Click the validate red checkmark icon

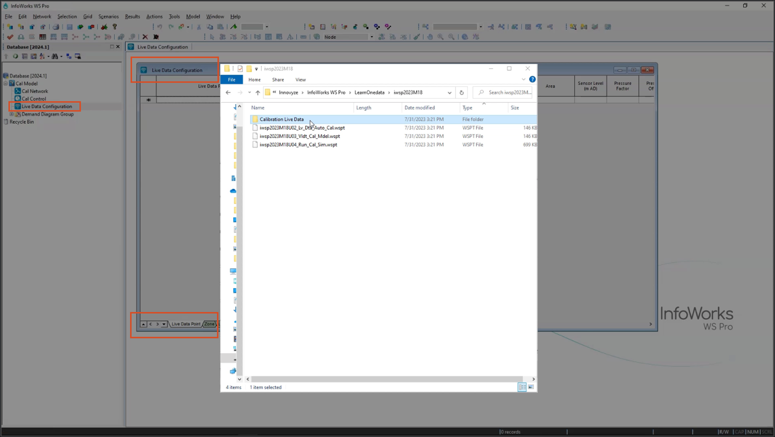[x=10, y=37]
